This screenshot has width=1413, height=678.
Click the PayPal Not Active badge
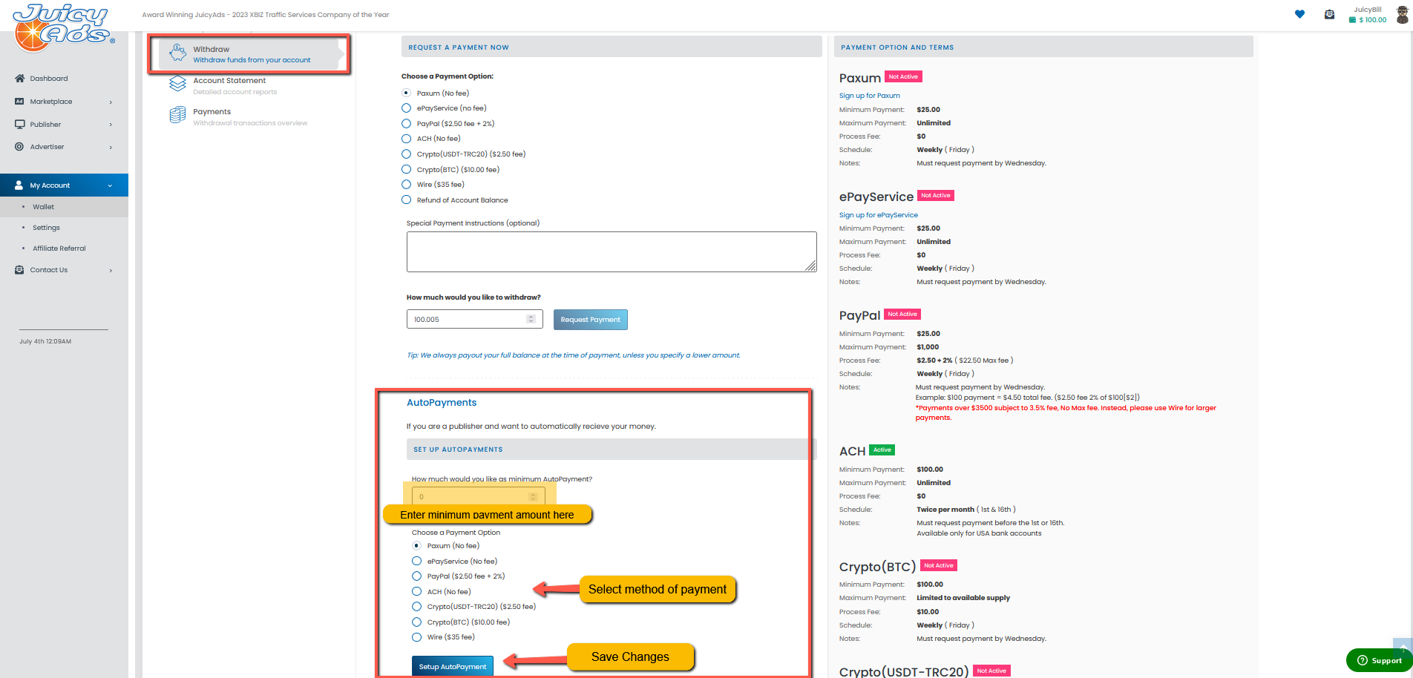coord(902,315)
